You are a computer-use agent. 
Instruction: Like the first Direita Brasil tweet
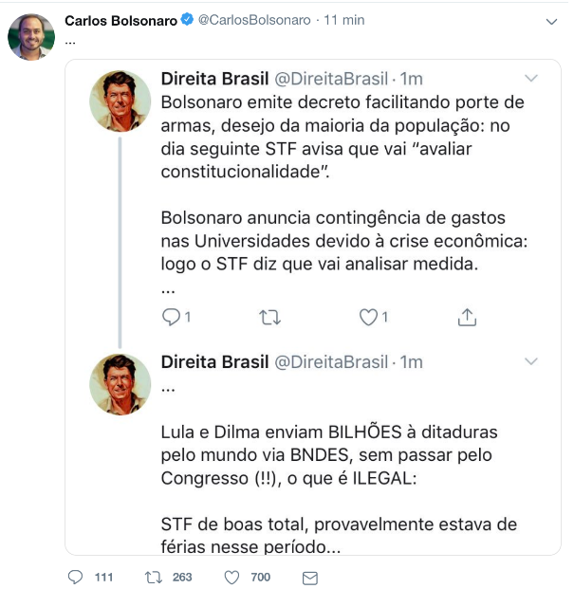pos(368,318)
